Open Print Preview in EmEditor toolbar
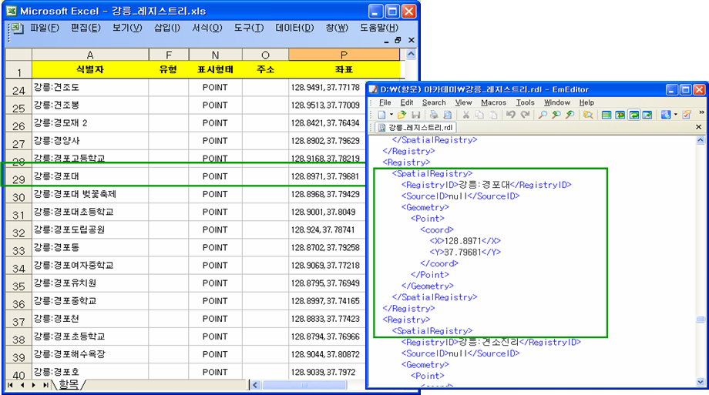 (x=447, y=115)
